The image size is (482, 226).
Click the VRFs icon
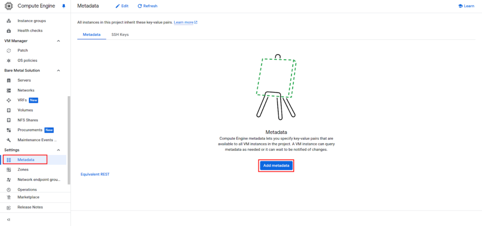[8, 100]
